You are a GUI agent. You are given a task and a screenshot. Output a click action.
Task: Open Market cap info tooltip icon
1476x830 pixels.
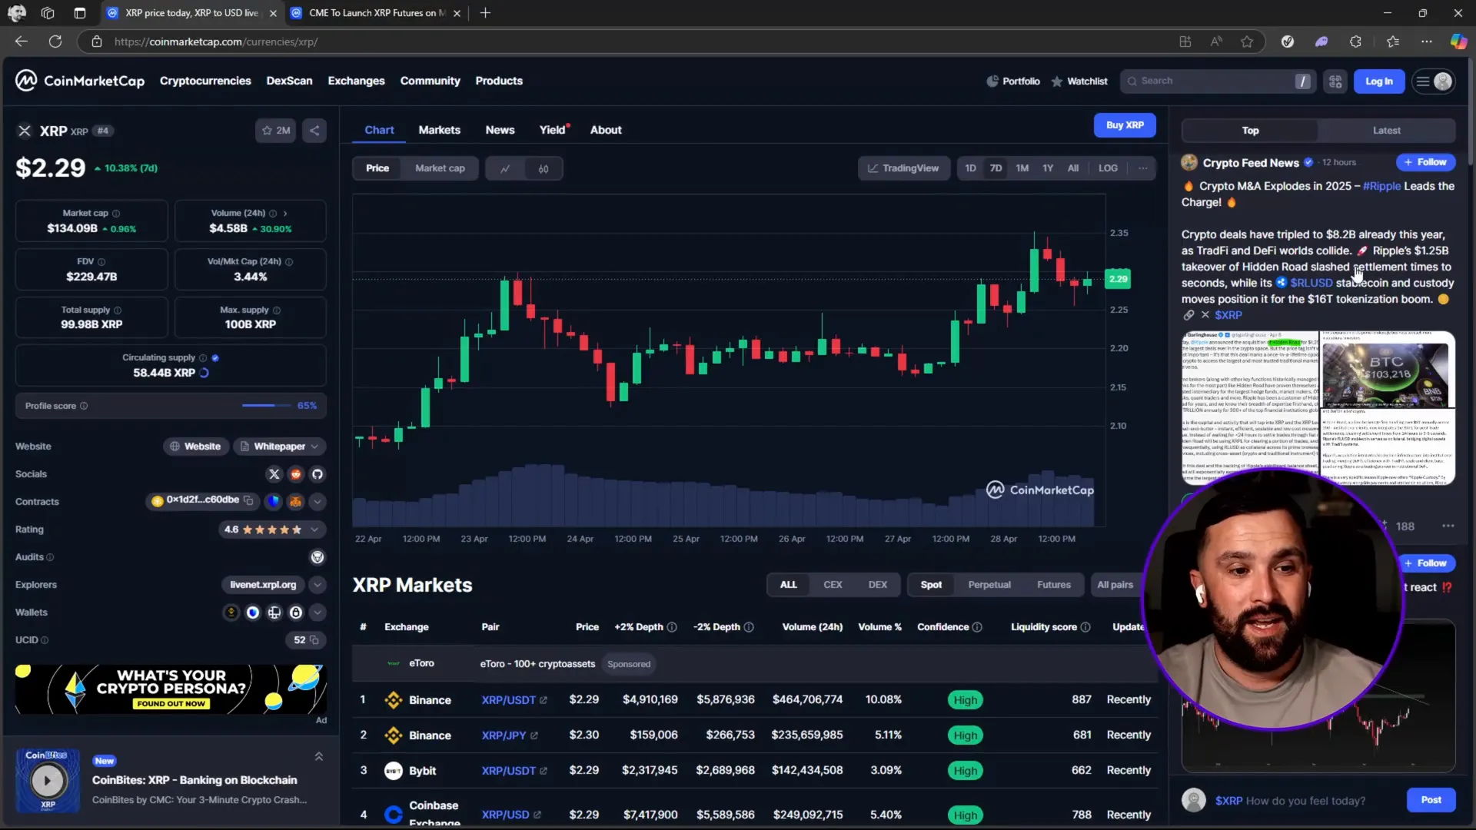point(116,214)
